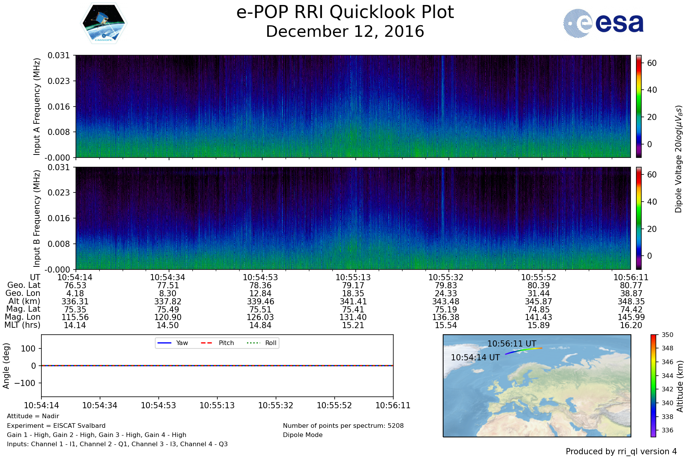Click the red dashed Pitch legend line
The image size is (690, 460).
[x=207, y=343]
